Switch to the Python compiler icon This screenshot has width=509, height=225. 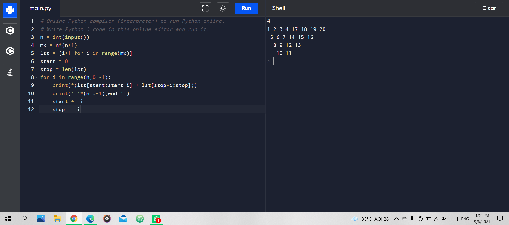tap(10, 10)
